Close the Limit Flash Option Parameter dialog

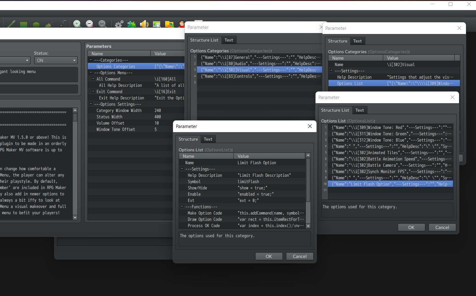click(x=310, y=126)
